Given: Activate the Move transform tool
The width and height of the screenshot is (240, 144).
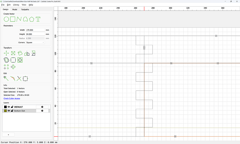Looking at the screenshot, I should pyautogui.click(x=6, y=53).
